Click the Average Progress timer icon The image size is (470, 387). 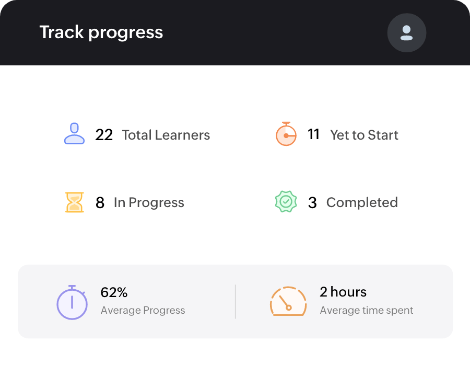tap(72, 302)
